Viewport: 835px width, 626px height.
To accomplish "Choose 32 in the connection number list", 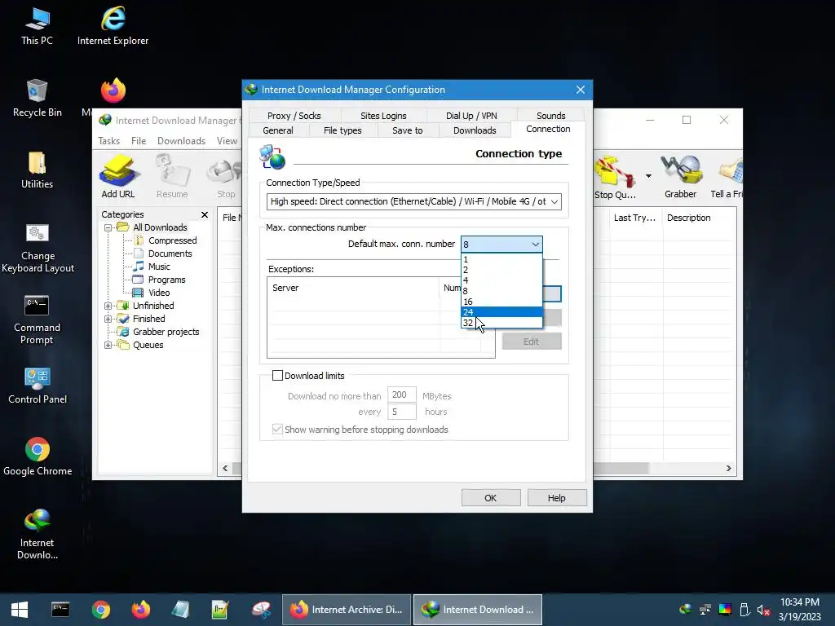I will pyautogui.click(x=501, y=323).
